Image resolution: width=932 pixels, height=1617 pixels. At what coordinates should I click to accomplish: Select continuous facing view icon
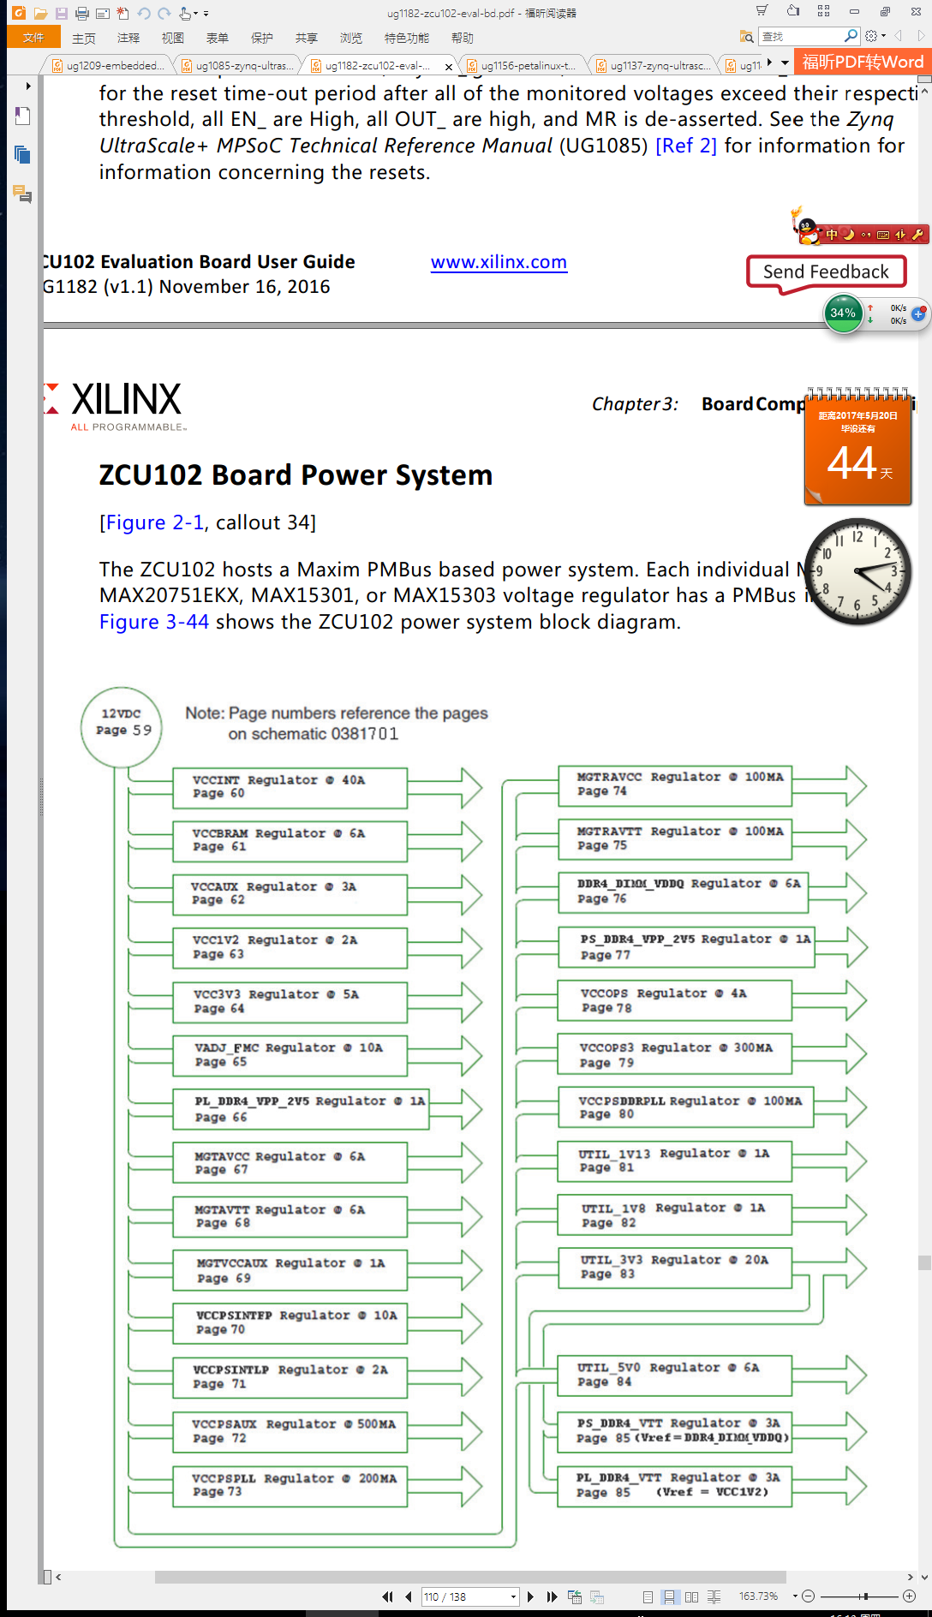click(x=714, y=1597)
